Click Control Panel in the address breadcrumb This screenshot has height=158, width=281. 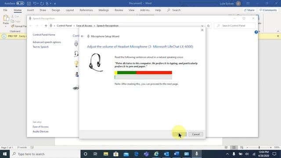pos(65,26)
